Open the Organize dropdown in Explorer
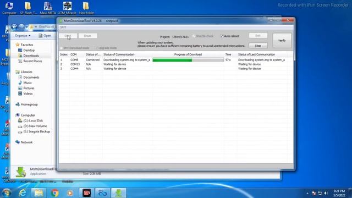Screen dimensions: 352x198 (23, 36)
